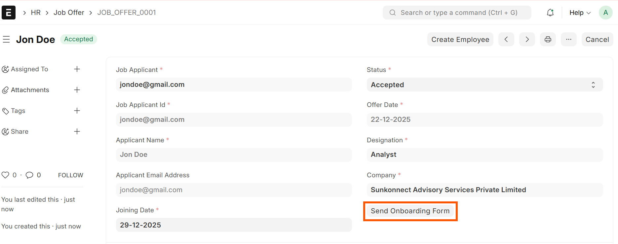Add an attachment with plus icon
The height and width of the screenshot is (244, 618).
coord(77,90)
